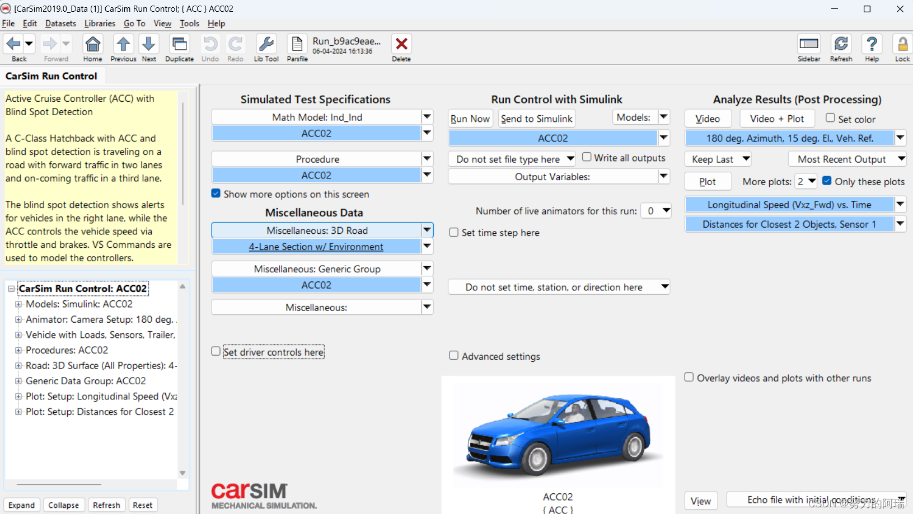
Task: Click the Refresh toolbar icon
Action: (841, 44)
